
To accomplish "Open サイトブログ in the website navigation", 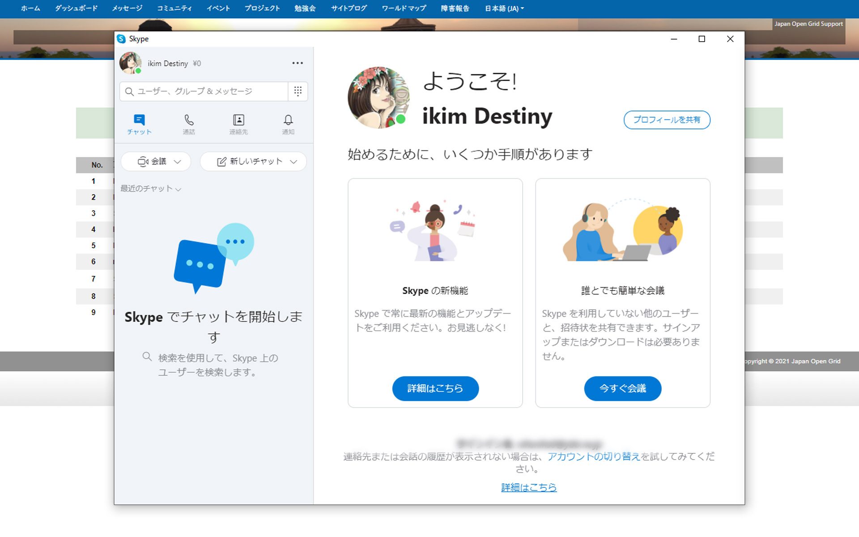I will [x=349, y=9].
